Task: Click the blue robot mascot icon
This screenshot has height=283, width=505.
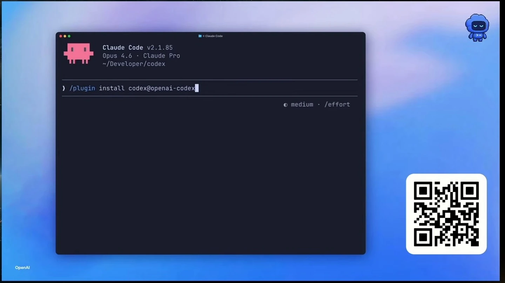Action: (477, 28)
